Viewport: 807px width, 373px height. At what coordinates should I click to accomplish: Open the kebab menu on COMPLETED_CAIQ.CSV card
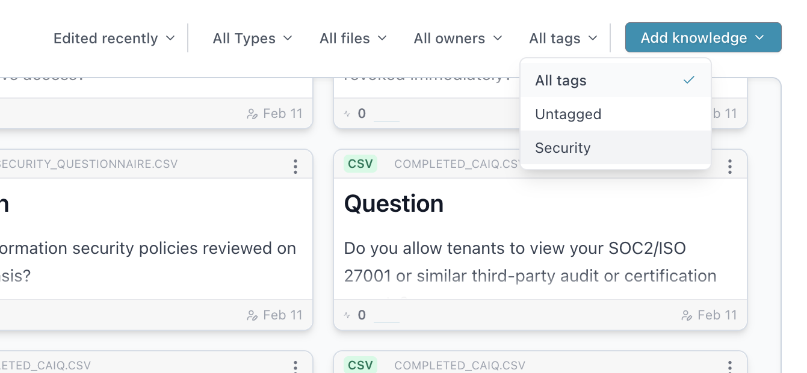pos(729,166)
